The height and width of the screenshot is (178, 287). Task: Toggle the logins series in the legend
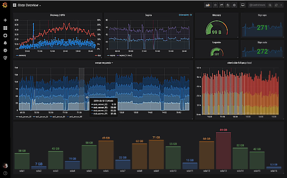(111, 55)
